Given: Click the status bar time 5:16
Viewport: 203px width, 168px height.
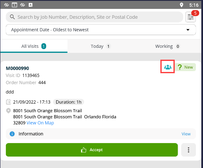Looking at the screenshot, I should coord(194,5).
